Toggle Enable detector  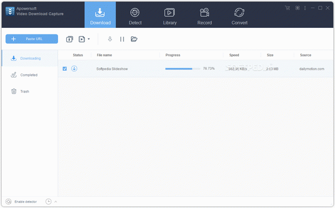pyautogui.click(x=21, y=202)
